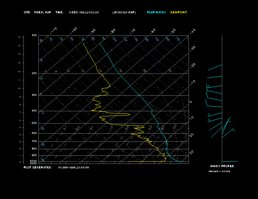258x199 pixels.
Task: Click the SITE: label in the header
Action: 27,12
